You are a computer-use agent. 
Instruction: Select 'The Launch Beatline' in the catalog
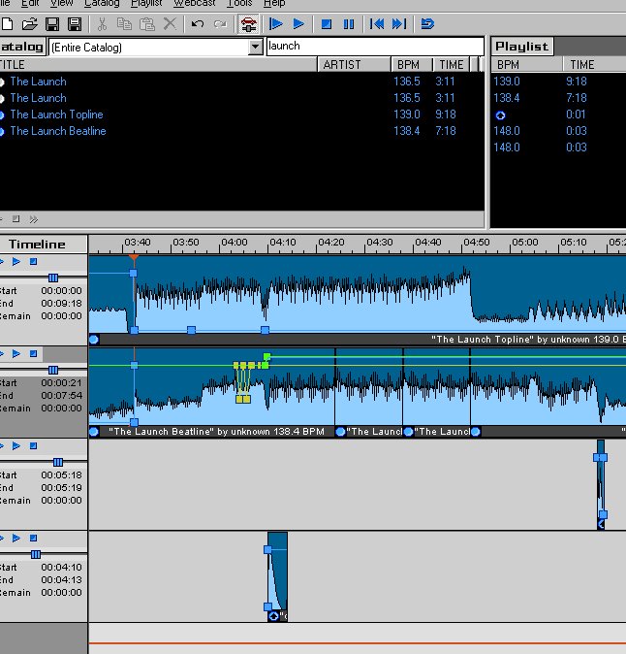[241, 131]
